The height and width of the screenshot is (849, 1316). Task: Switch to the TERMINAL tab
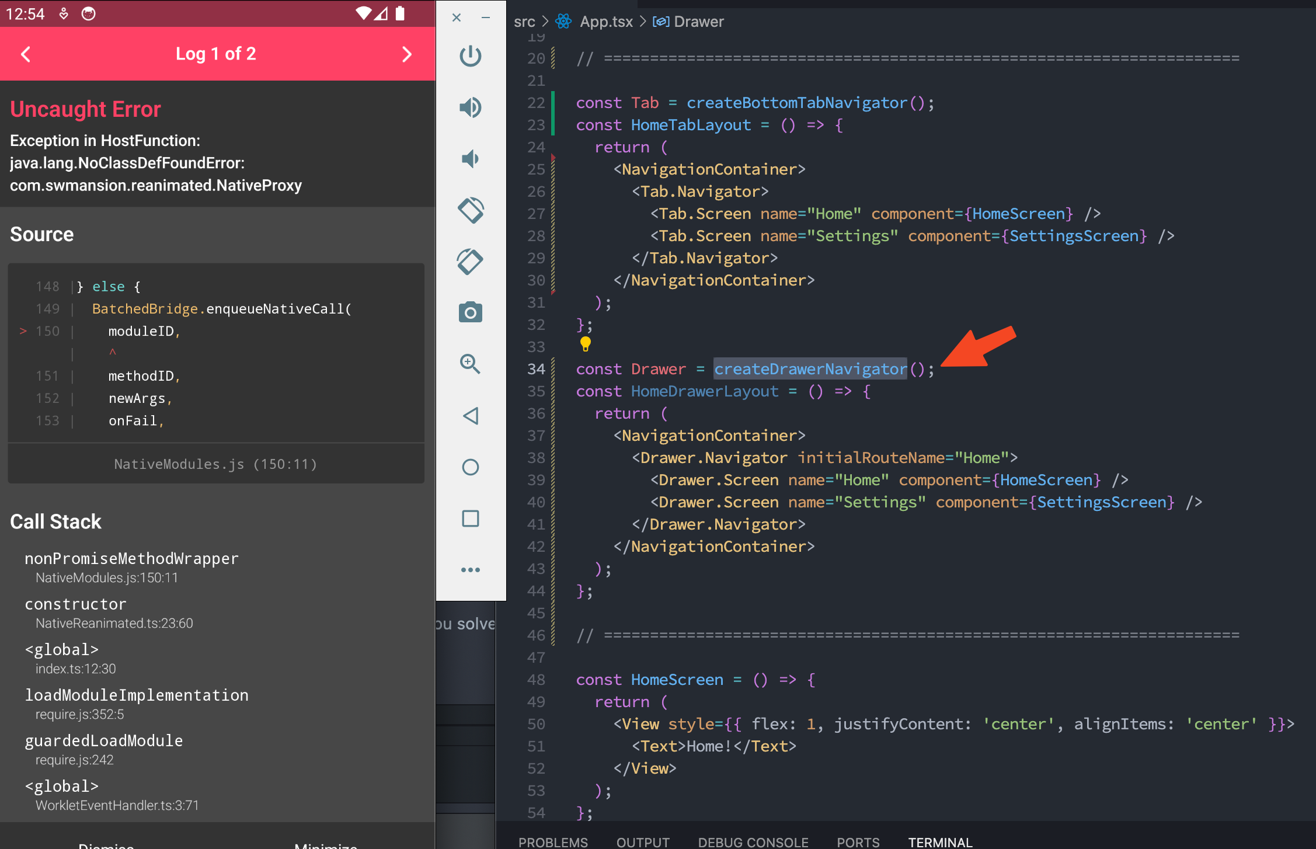[940, 843]
